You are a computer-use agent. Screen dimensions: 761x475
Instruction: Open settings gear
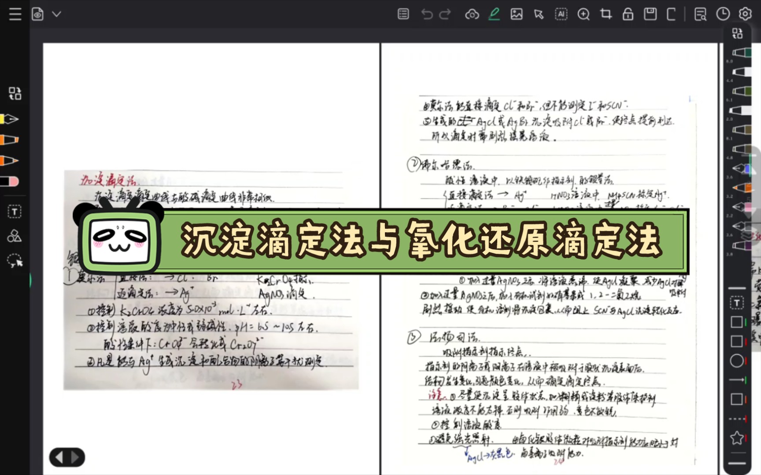(x=745, y=14)
